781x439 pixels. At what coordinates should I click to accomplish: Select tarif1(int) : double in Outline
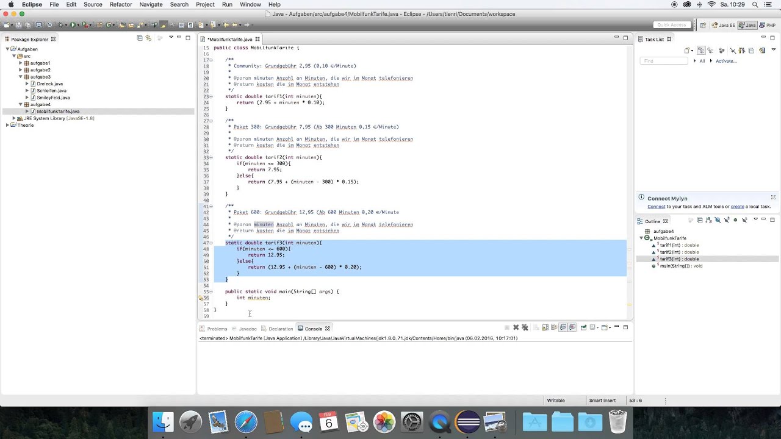[x=679, y=245]
